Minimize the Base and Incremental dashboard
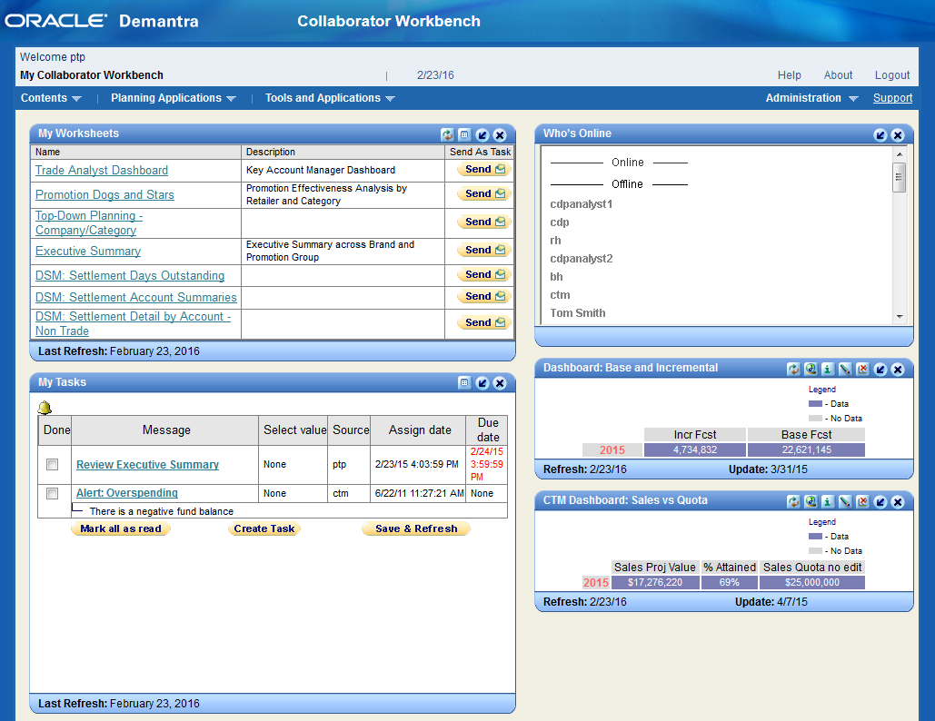 pos(880,370)
